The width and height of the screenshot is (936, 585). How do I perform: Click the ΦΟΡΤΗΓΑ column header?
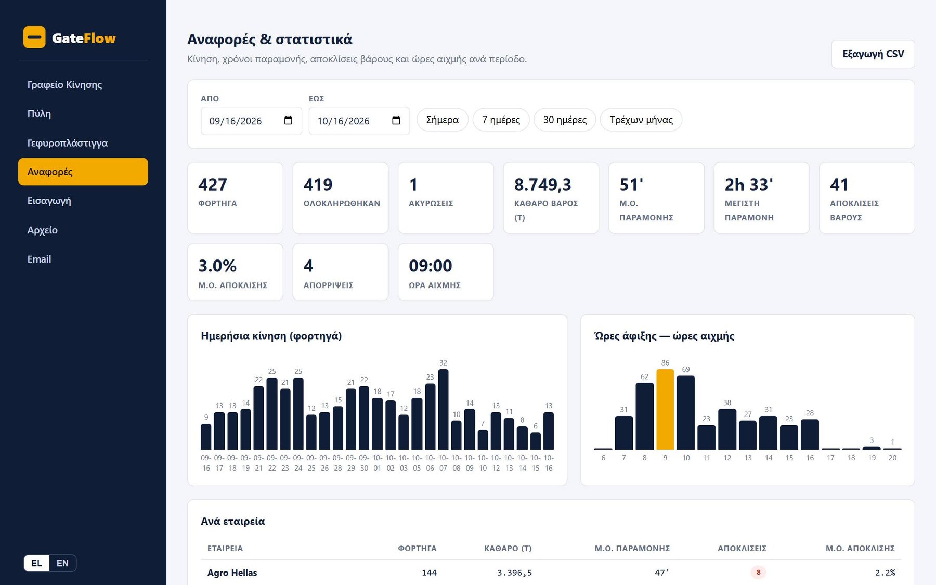tap(417, 548)
